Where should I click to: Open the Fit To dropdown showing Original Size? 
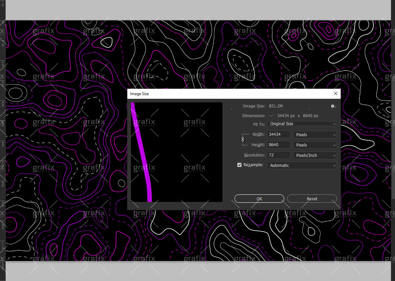(x=302, y=124)
